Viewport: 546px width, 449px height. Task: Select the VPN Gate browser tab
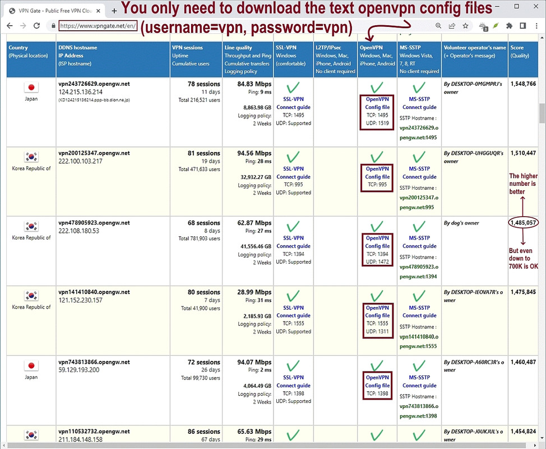pos(55,11)
